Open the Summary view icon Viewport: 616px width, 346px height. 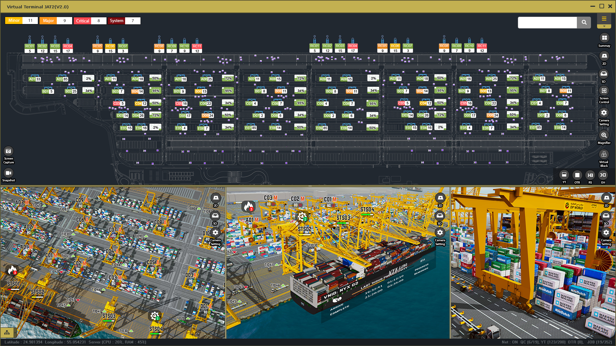click(x=604, y=38)
